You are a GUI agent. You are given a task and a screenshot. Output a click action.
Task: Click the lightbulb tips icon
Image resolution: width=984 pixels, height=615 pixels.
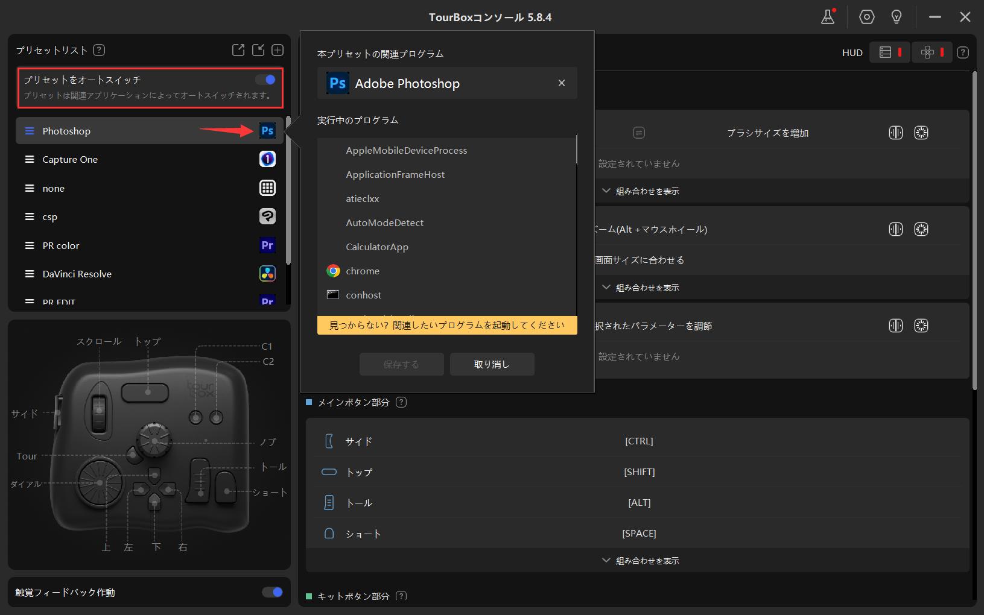click(x=897, y=17)
